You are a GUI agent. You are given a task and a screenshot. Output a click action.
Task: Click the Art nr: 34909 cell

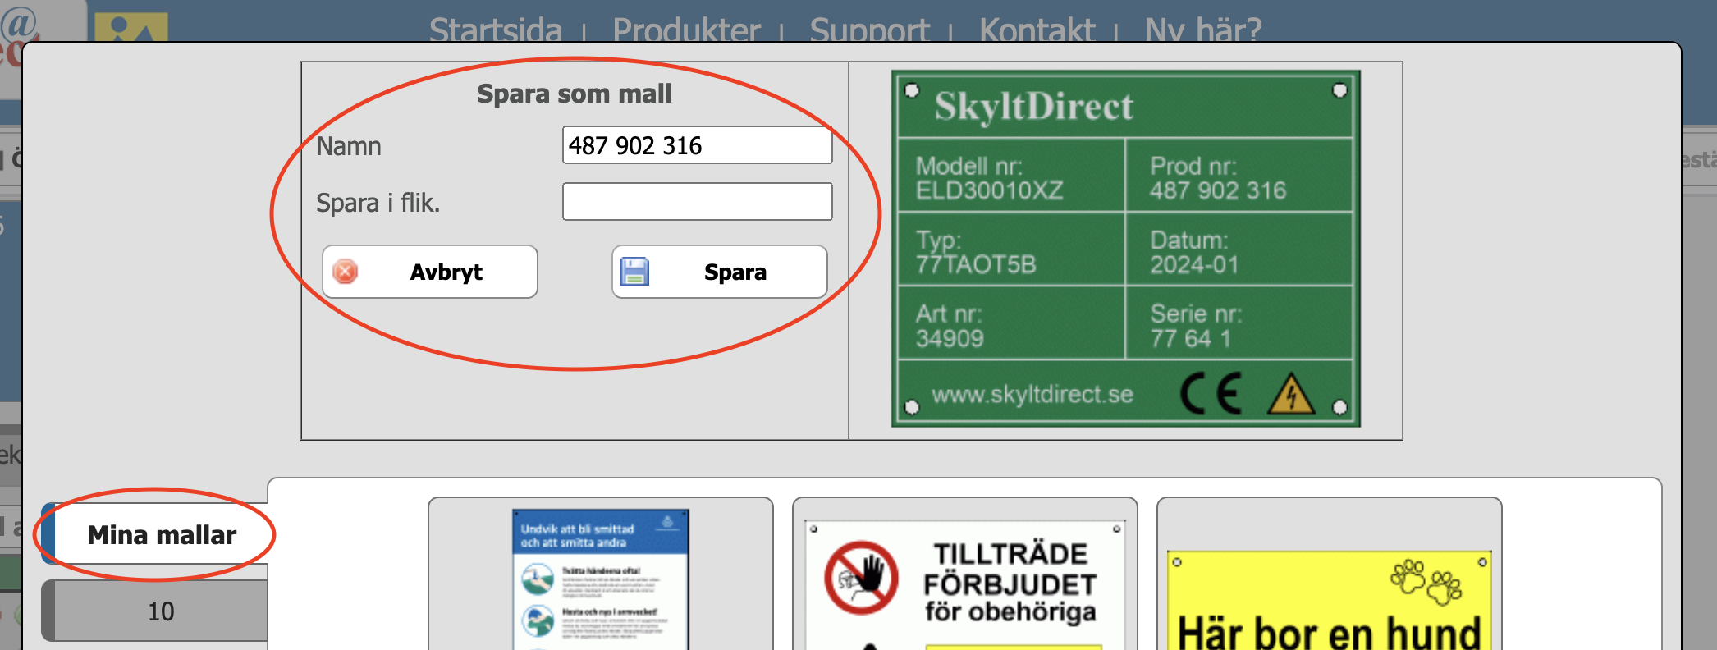pos(1012,323)
